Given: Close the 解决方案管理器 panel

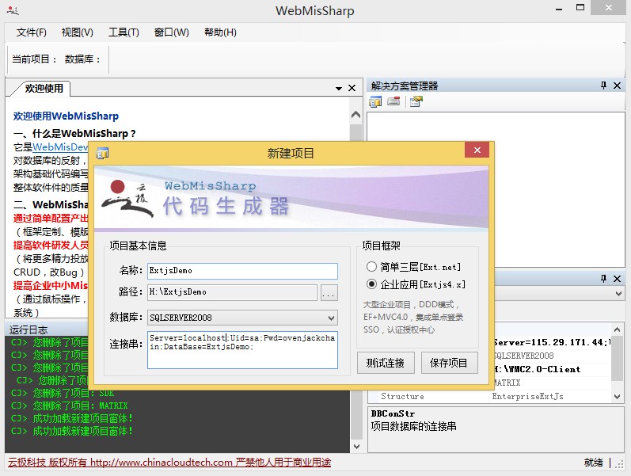Looking at the screenshot, I should [618, 86].
